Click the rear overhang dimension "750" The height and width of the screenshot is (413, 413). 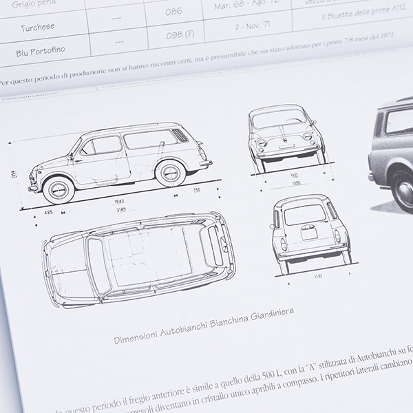(x=196, y=190)
